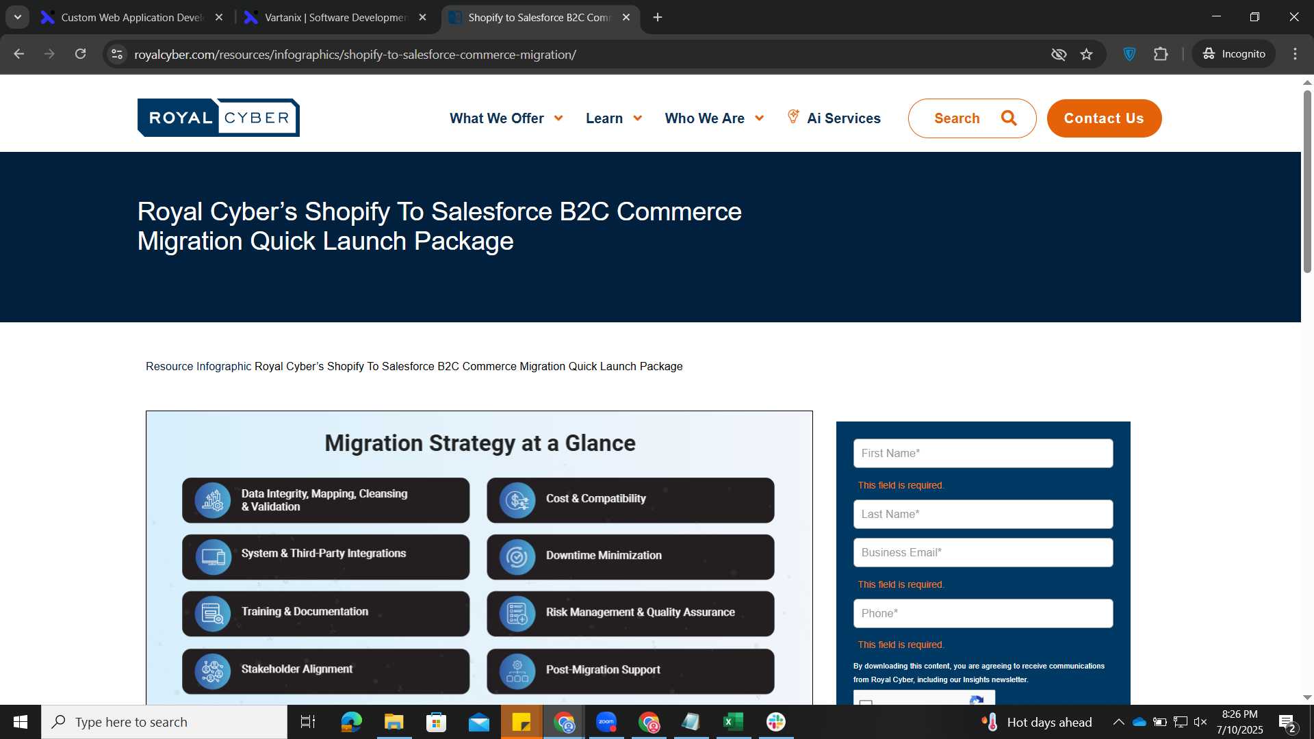Click the Infographic breadcrumb link

tap(224, 366)
